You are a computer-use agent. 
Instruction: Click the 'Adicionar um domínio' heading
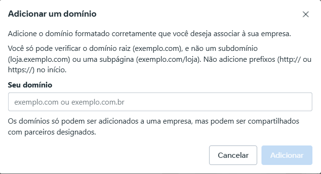pos(52,14)
